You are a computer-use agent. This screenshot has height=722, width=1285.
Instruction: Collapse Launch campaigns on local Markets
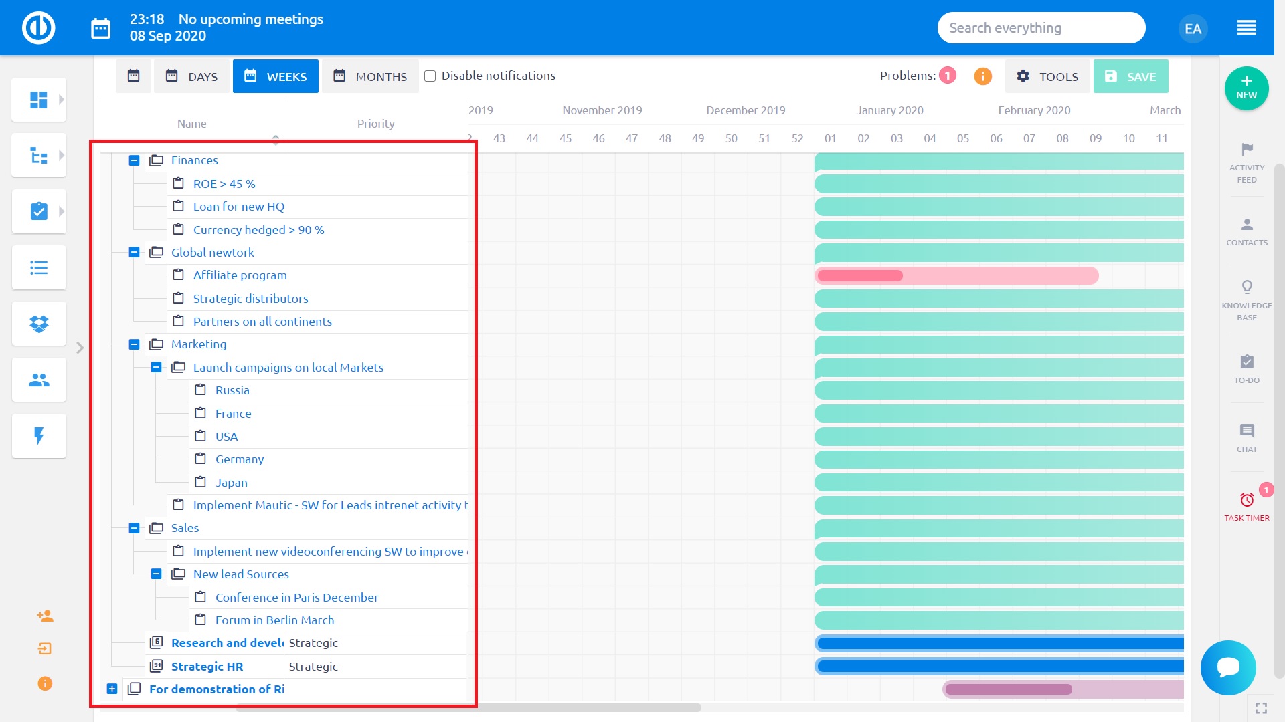tap(156, 367)
